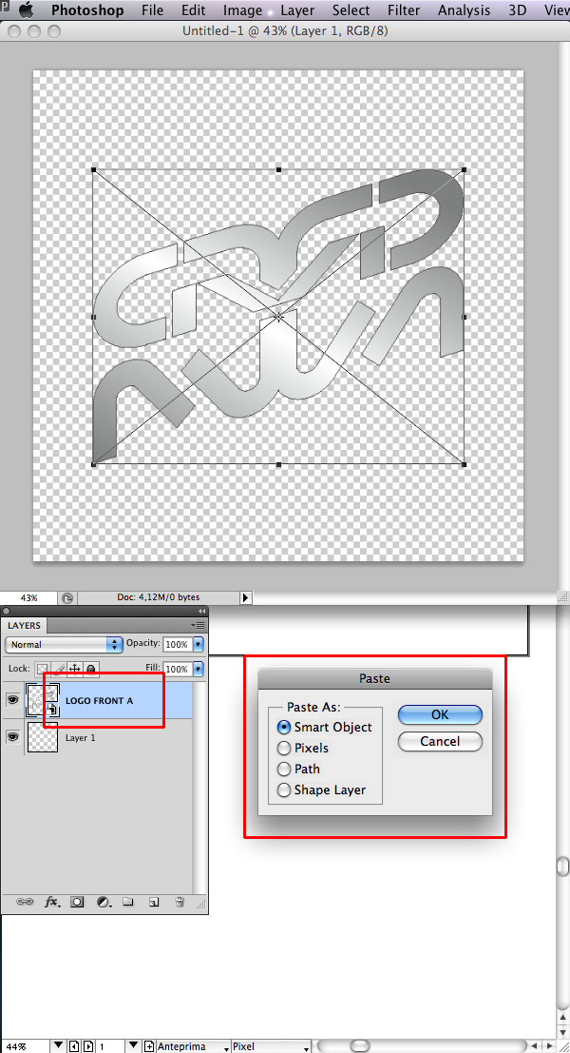This screenshot has width=570, height=1053.
Task: Open the Anteprima view mode dropdown
Action: [193, 1046]
